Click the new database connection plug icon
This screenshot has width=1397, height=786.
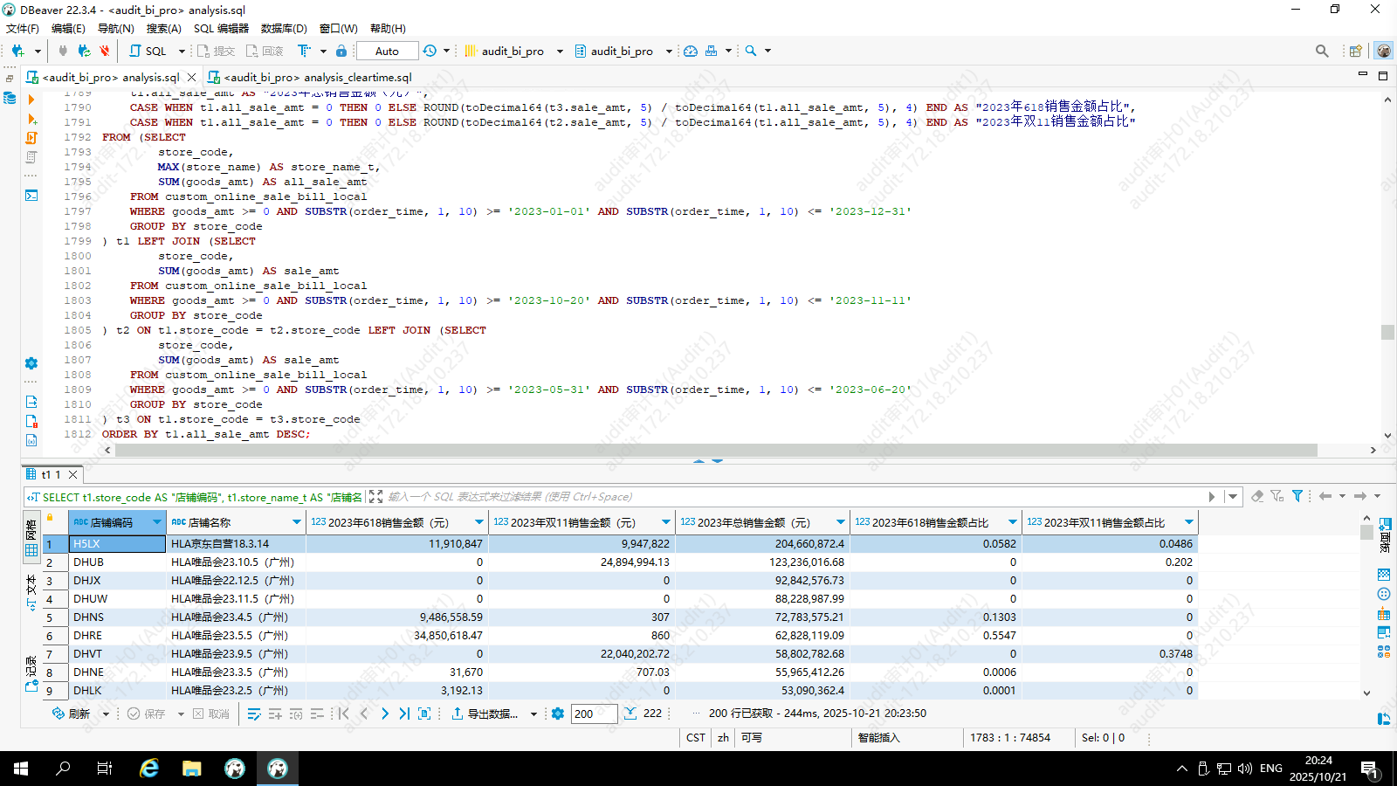point(17,51)
